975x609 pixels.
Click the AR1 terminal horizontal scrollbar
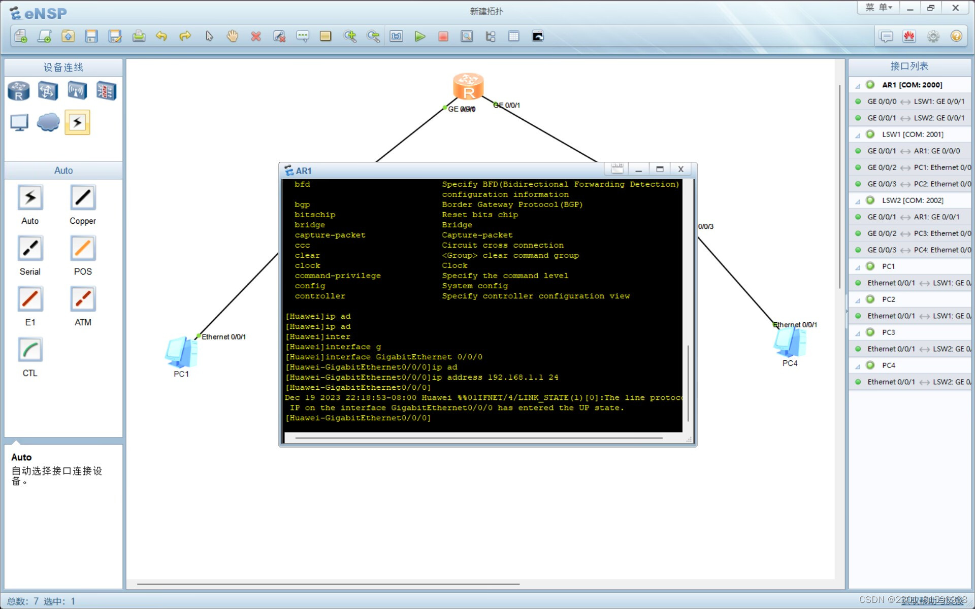click(478, 437)
